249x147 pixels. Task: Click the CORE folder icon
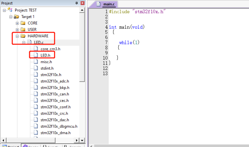[x=23, y=23]
